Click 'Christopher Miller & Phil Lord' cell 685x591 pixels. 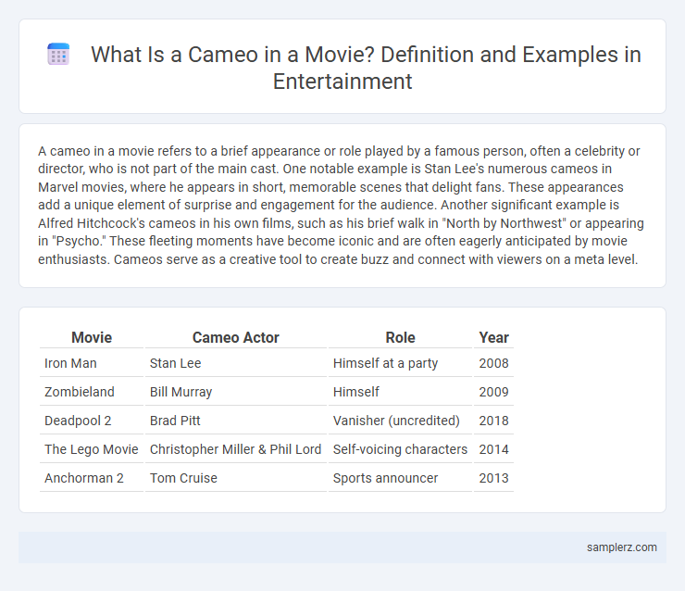click(x=236, y=449)
